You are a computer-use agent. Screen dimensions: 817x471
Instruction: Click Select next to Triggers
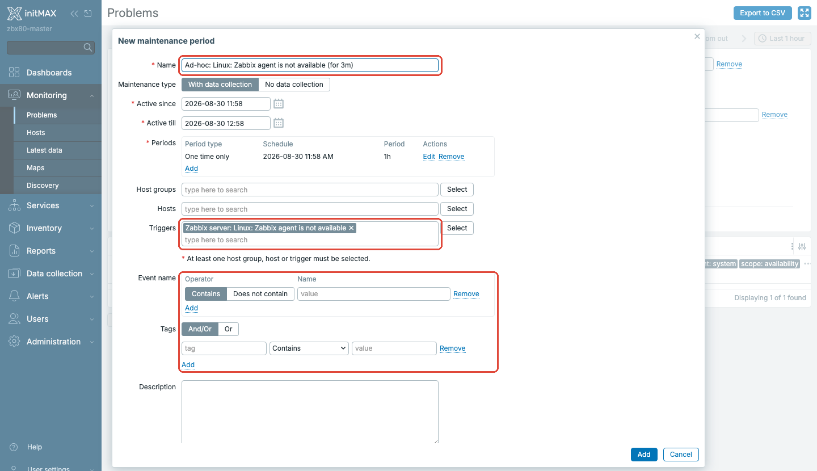click(457, 228)
